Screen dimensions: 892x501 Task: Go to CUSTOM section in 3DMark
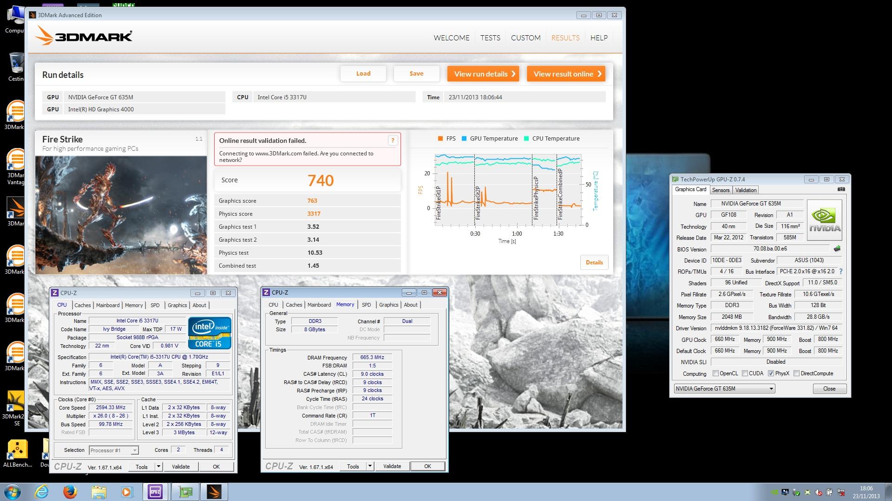coord(525,38)
